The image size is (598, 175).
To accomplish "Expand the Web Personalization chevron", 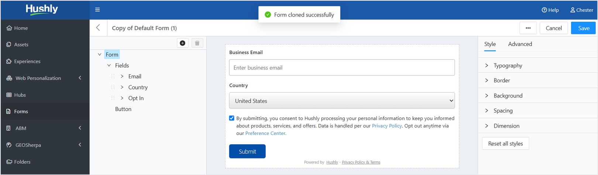I will [x=80, y=78].
